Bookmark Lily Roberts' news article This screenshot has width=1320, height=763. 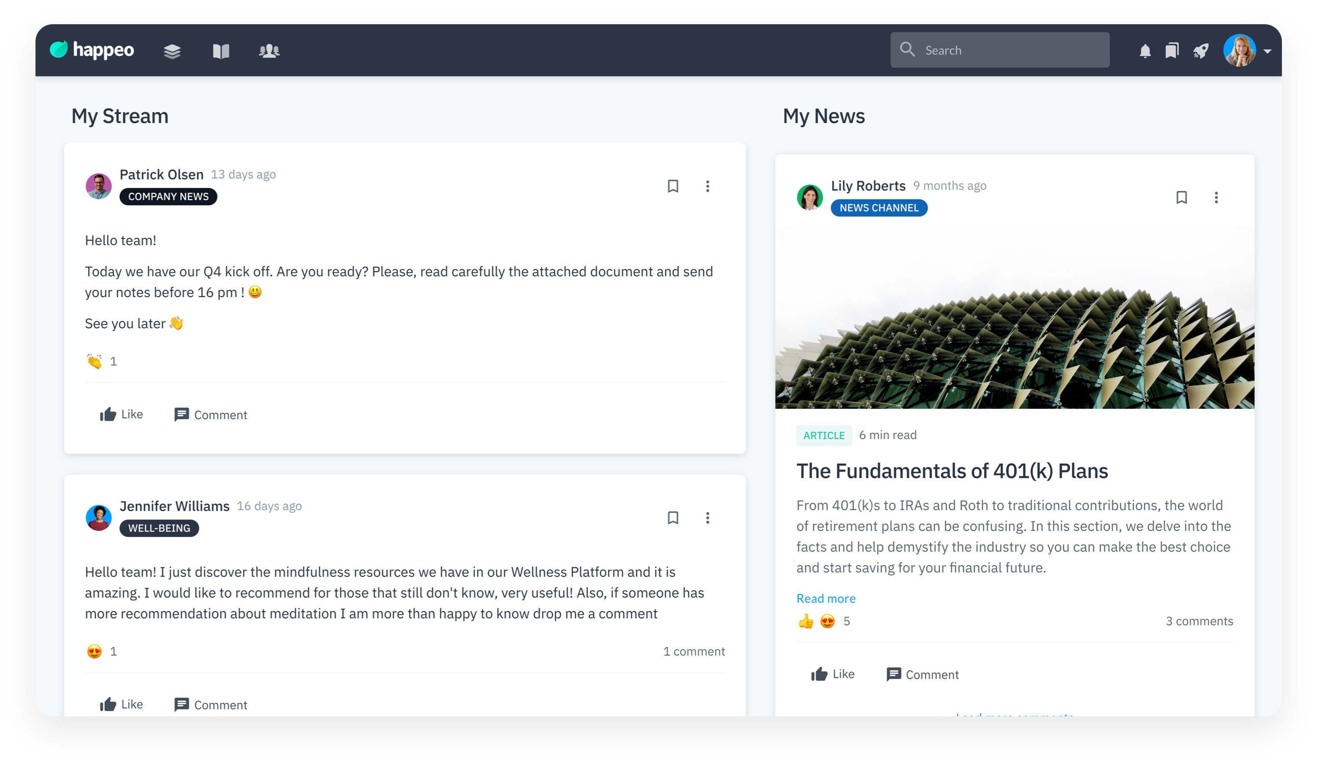click(x=1181, y=197)
